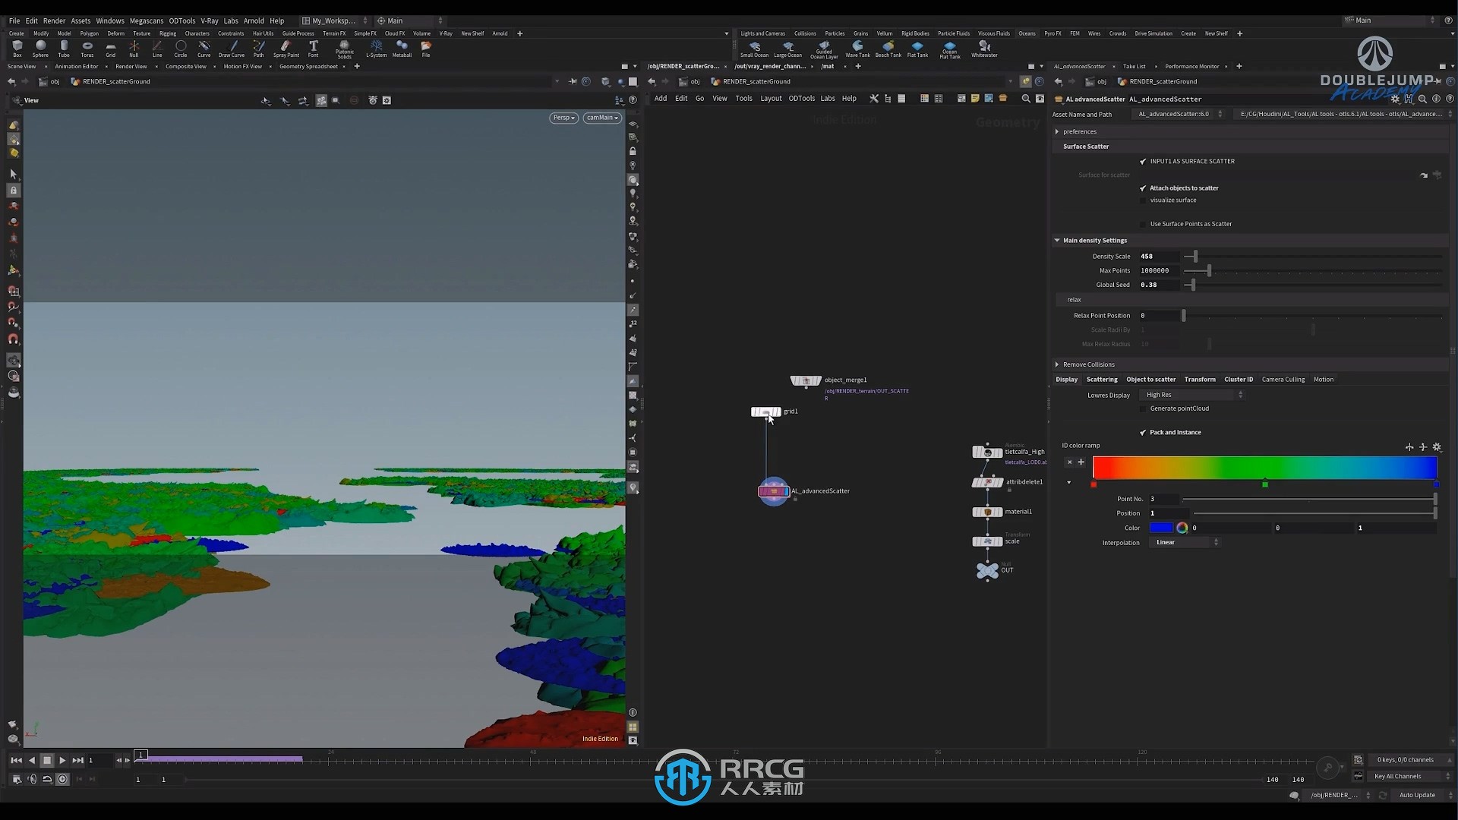Click the blue Color swatch
1458x820 pixels.
[x=1161, y=528]
